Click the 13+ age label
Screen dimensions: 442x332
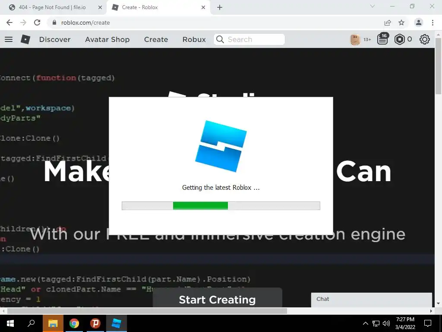tap(367, 39)
